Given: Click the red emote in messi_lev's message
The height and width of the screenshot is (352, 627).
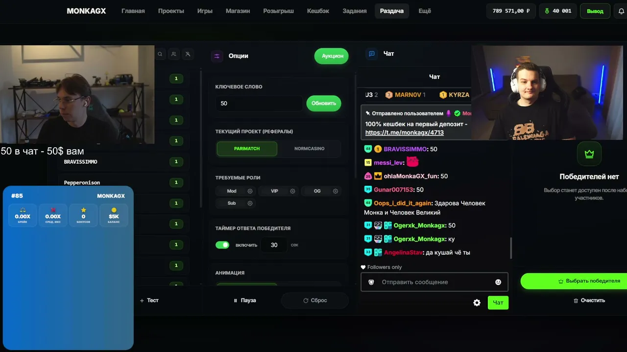Looking at the screenshot, I should pos(413,162).
